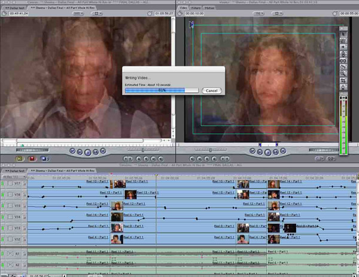Click the red Overwrite edit button in Canvas
This screenshot has height=277, width=359.
[32, 159]
